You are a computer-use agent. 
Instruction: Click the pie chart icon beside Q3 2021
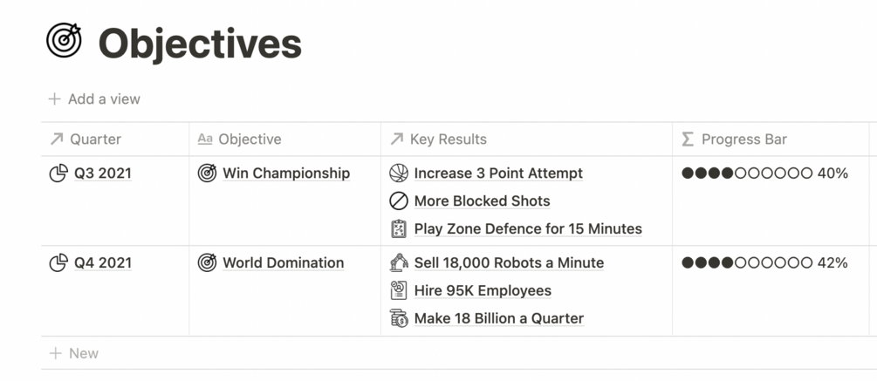(x=58, y=173)
